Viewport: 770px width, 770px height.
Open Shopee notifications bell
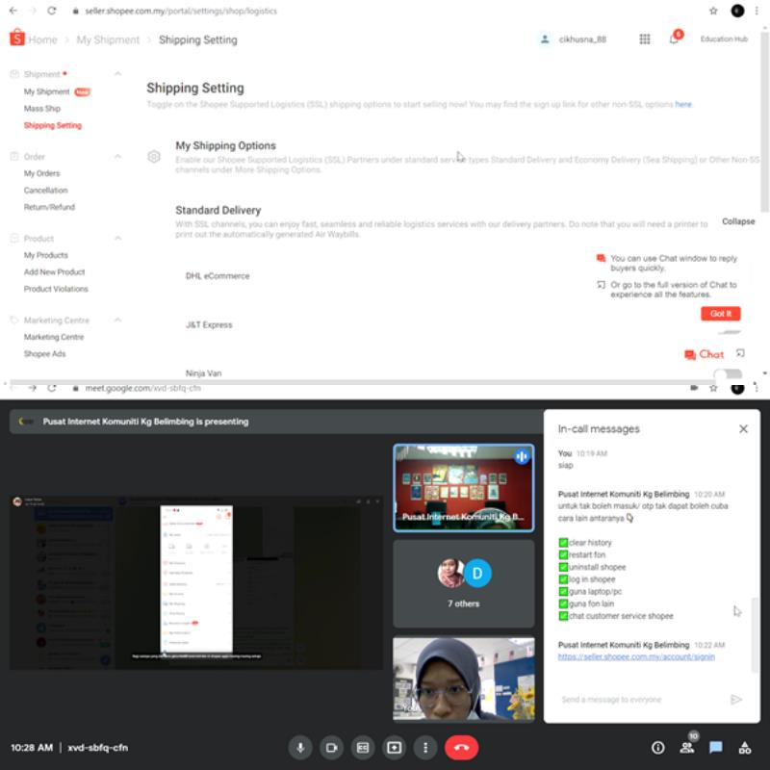click(674, 39)
